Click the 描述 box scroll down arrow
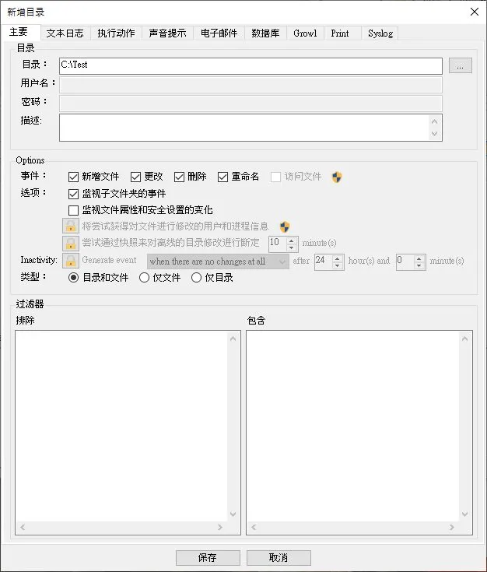 point(434,134)
